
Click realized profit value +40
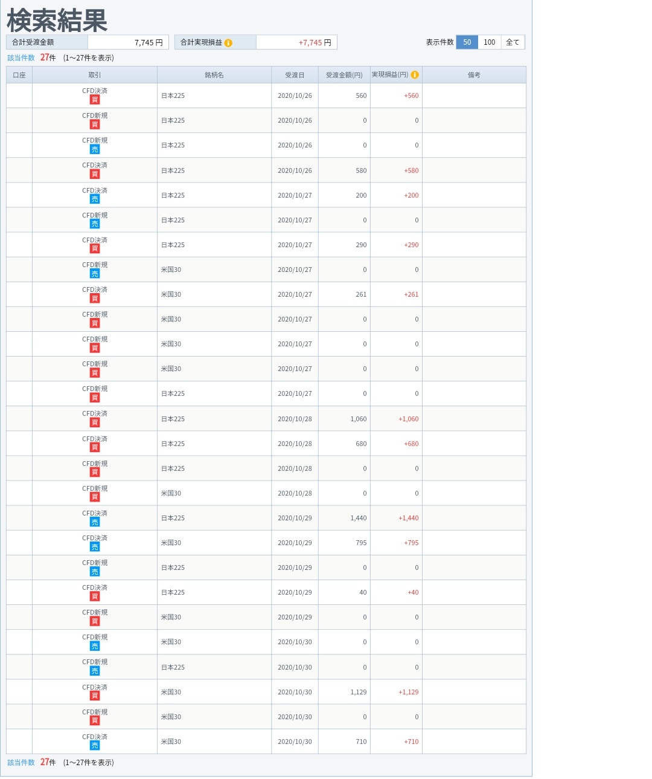click(x=413, y=592)
